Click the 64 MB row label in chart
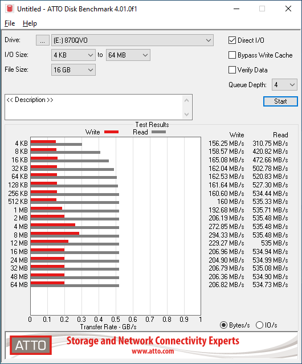 click(x=19, y=285)
